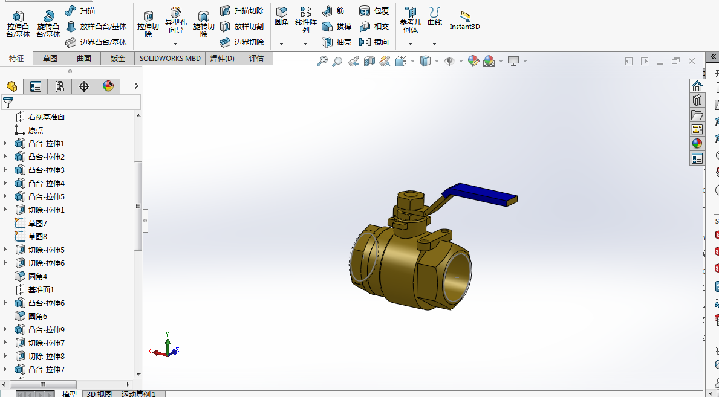
Task: Switch to the 曲面 tab
Action: tap(84, 58)
